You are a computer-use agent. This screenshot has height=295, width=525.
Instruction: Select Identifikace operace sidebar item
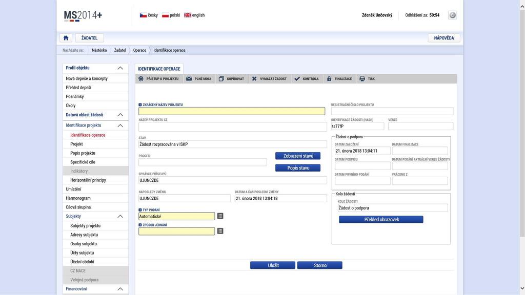click(95, 135)
